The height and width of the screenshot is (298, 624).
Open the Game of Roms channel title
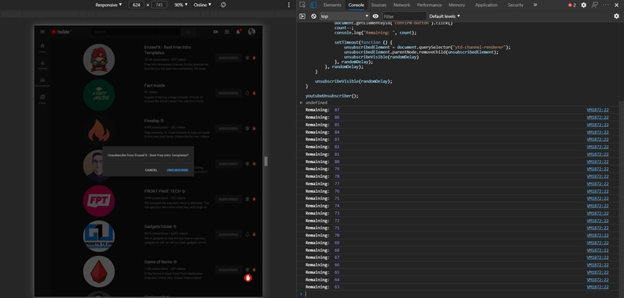click(158, 262)
